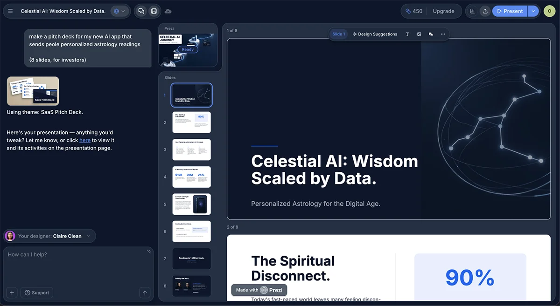Image resolution: width=560 pixels, height=306 pixels.
Task: Check the cloud save status icon
Action: 168,11
